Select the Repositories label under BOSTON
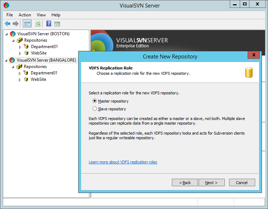The width and height of the screenshot is (268, 209). click(x=36, y=40)
